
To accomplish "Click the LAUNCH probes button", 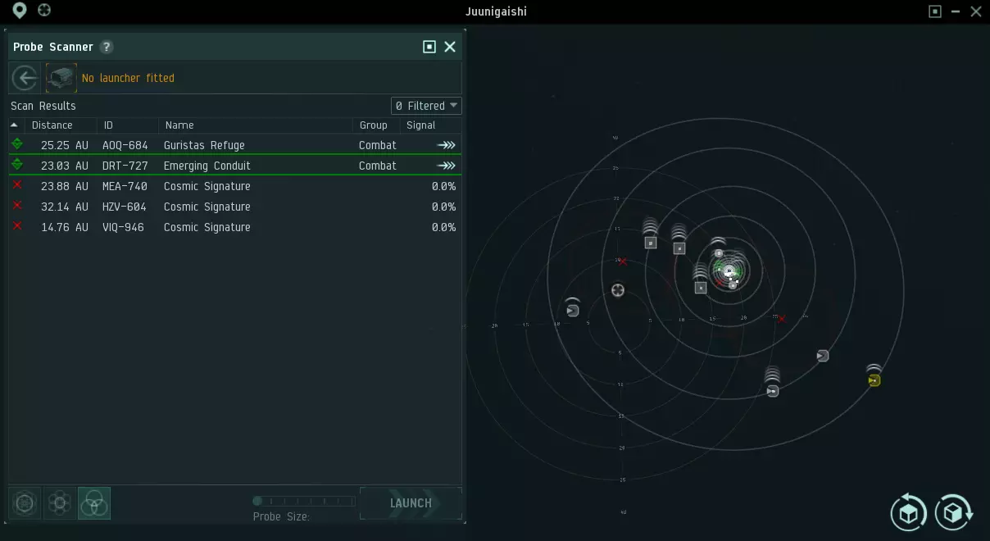I will tap(411, 503).
